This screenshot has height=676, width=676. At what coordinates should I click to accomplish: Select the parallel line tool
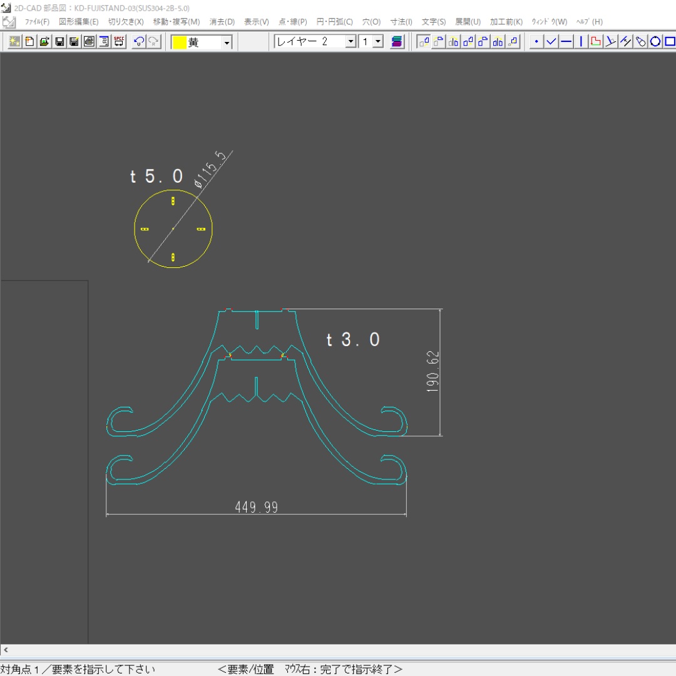(x=625, y=42)
